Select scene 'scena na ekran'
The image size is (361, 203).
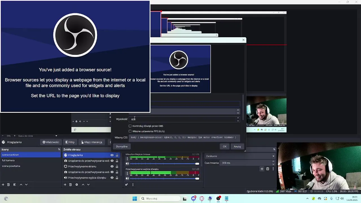pyautogui.click(x=31, y=155)
